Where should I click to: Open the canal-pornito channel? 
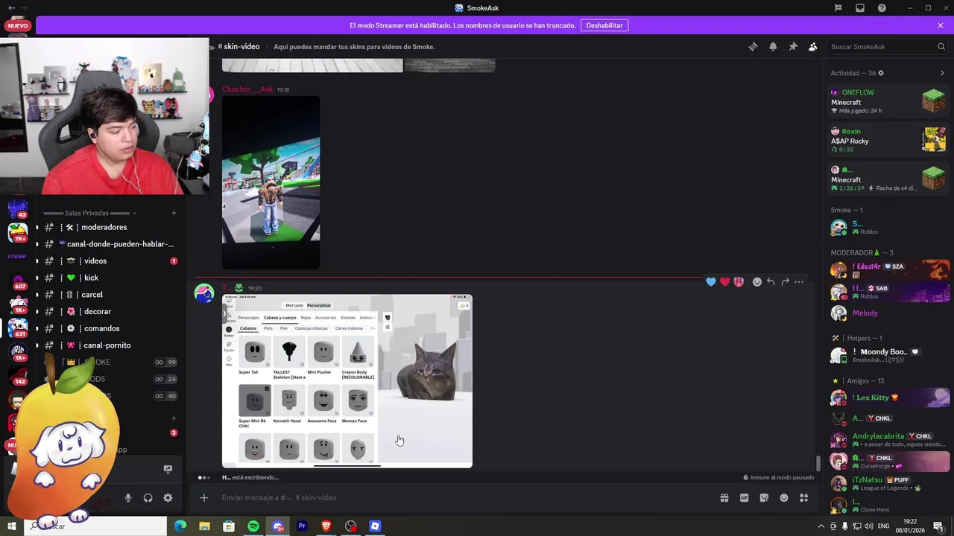pos(110,345)
